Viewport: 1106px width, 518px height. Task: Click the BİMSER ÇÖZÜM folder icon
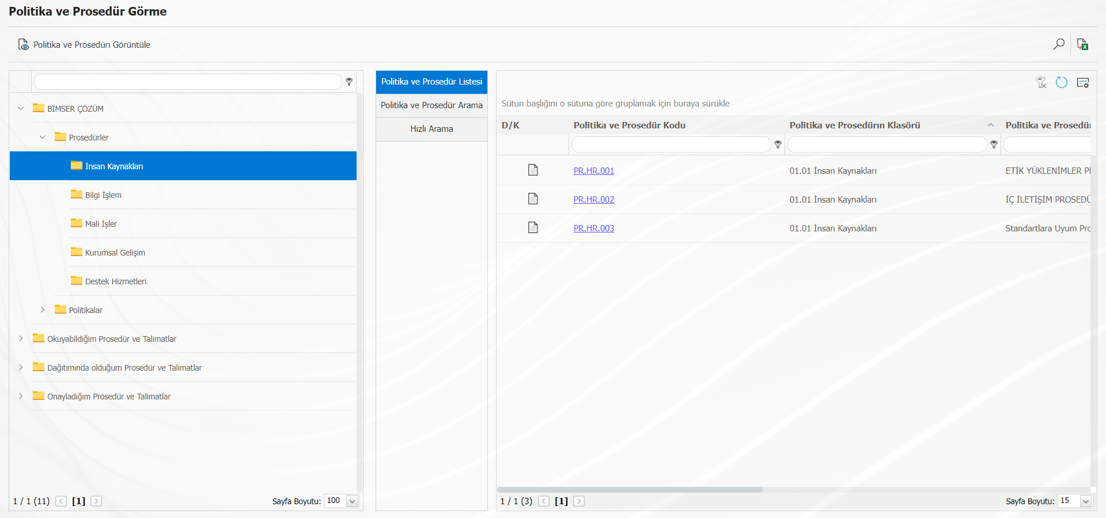click(39, 108)
